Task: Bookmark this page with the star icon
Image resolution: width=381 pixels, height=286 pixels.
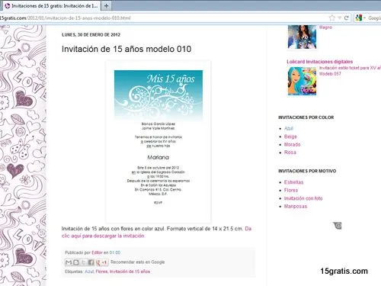Action: click(332, 18)
